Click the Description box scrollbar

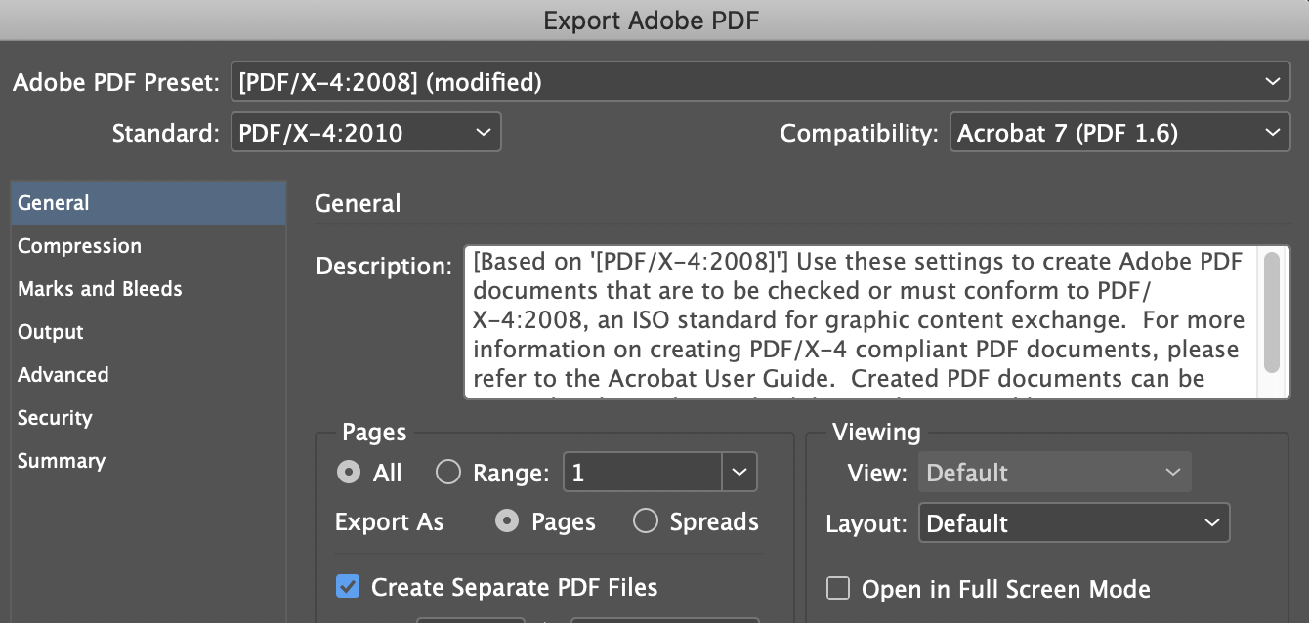click(x=1271, y=312)
